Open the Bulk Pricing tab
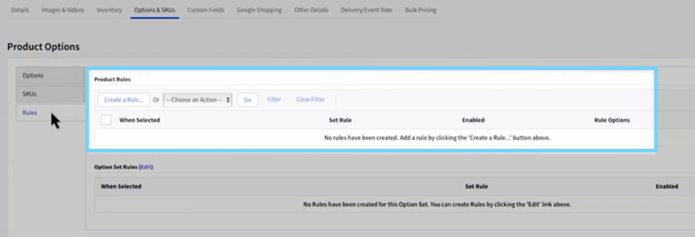 420,10
